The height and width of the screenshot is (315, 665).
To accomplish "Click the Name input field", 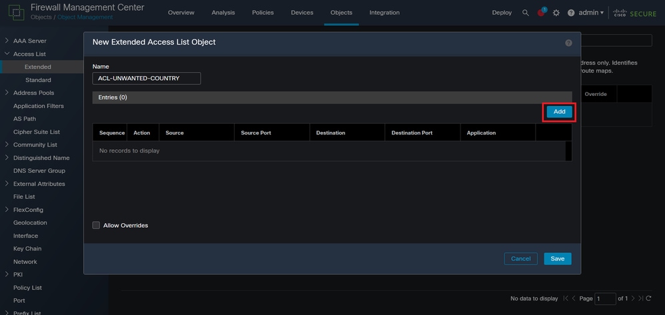I will pos(147,79).
